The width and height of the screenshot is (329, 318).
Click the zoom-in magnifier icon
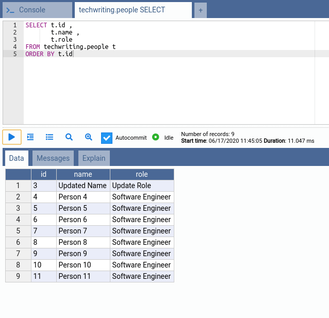(x=88, y=137)
